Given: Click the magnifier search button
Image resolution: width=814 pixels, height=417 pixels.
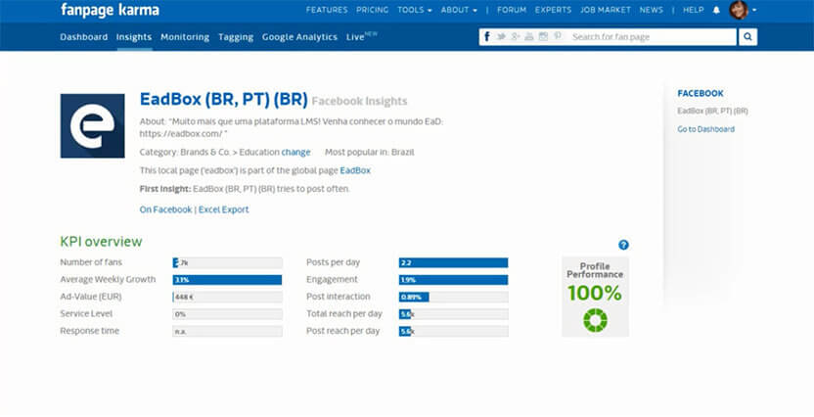Looking at the screenshot, I should pyautogui.click(x=747, y=37).
